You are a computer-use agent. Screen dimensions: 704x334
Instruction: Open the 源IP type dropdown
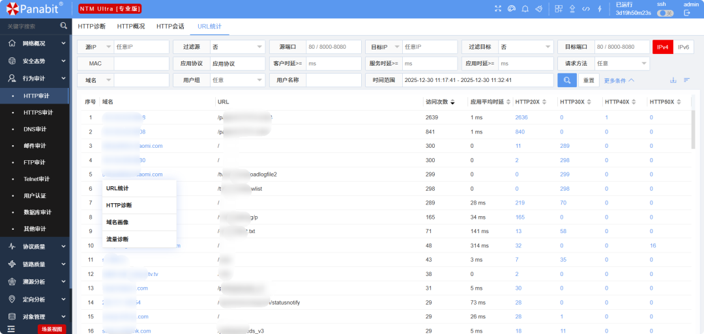[x=95, y=47]
